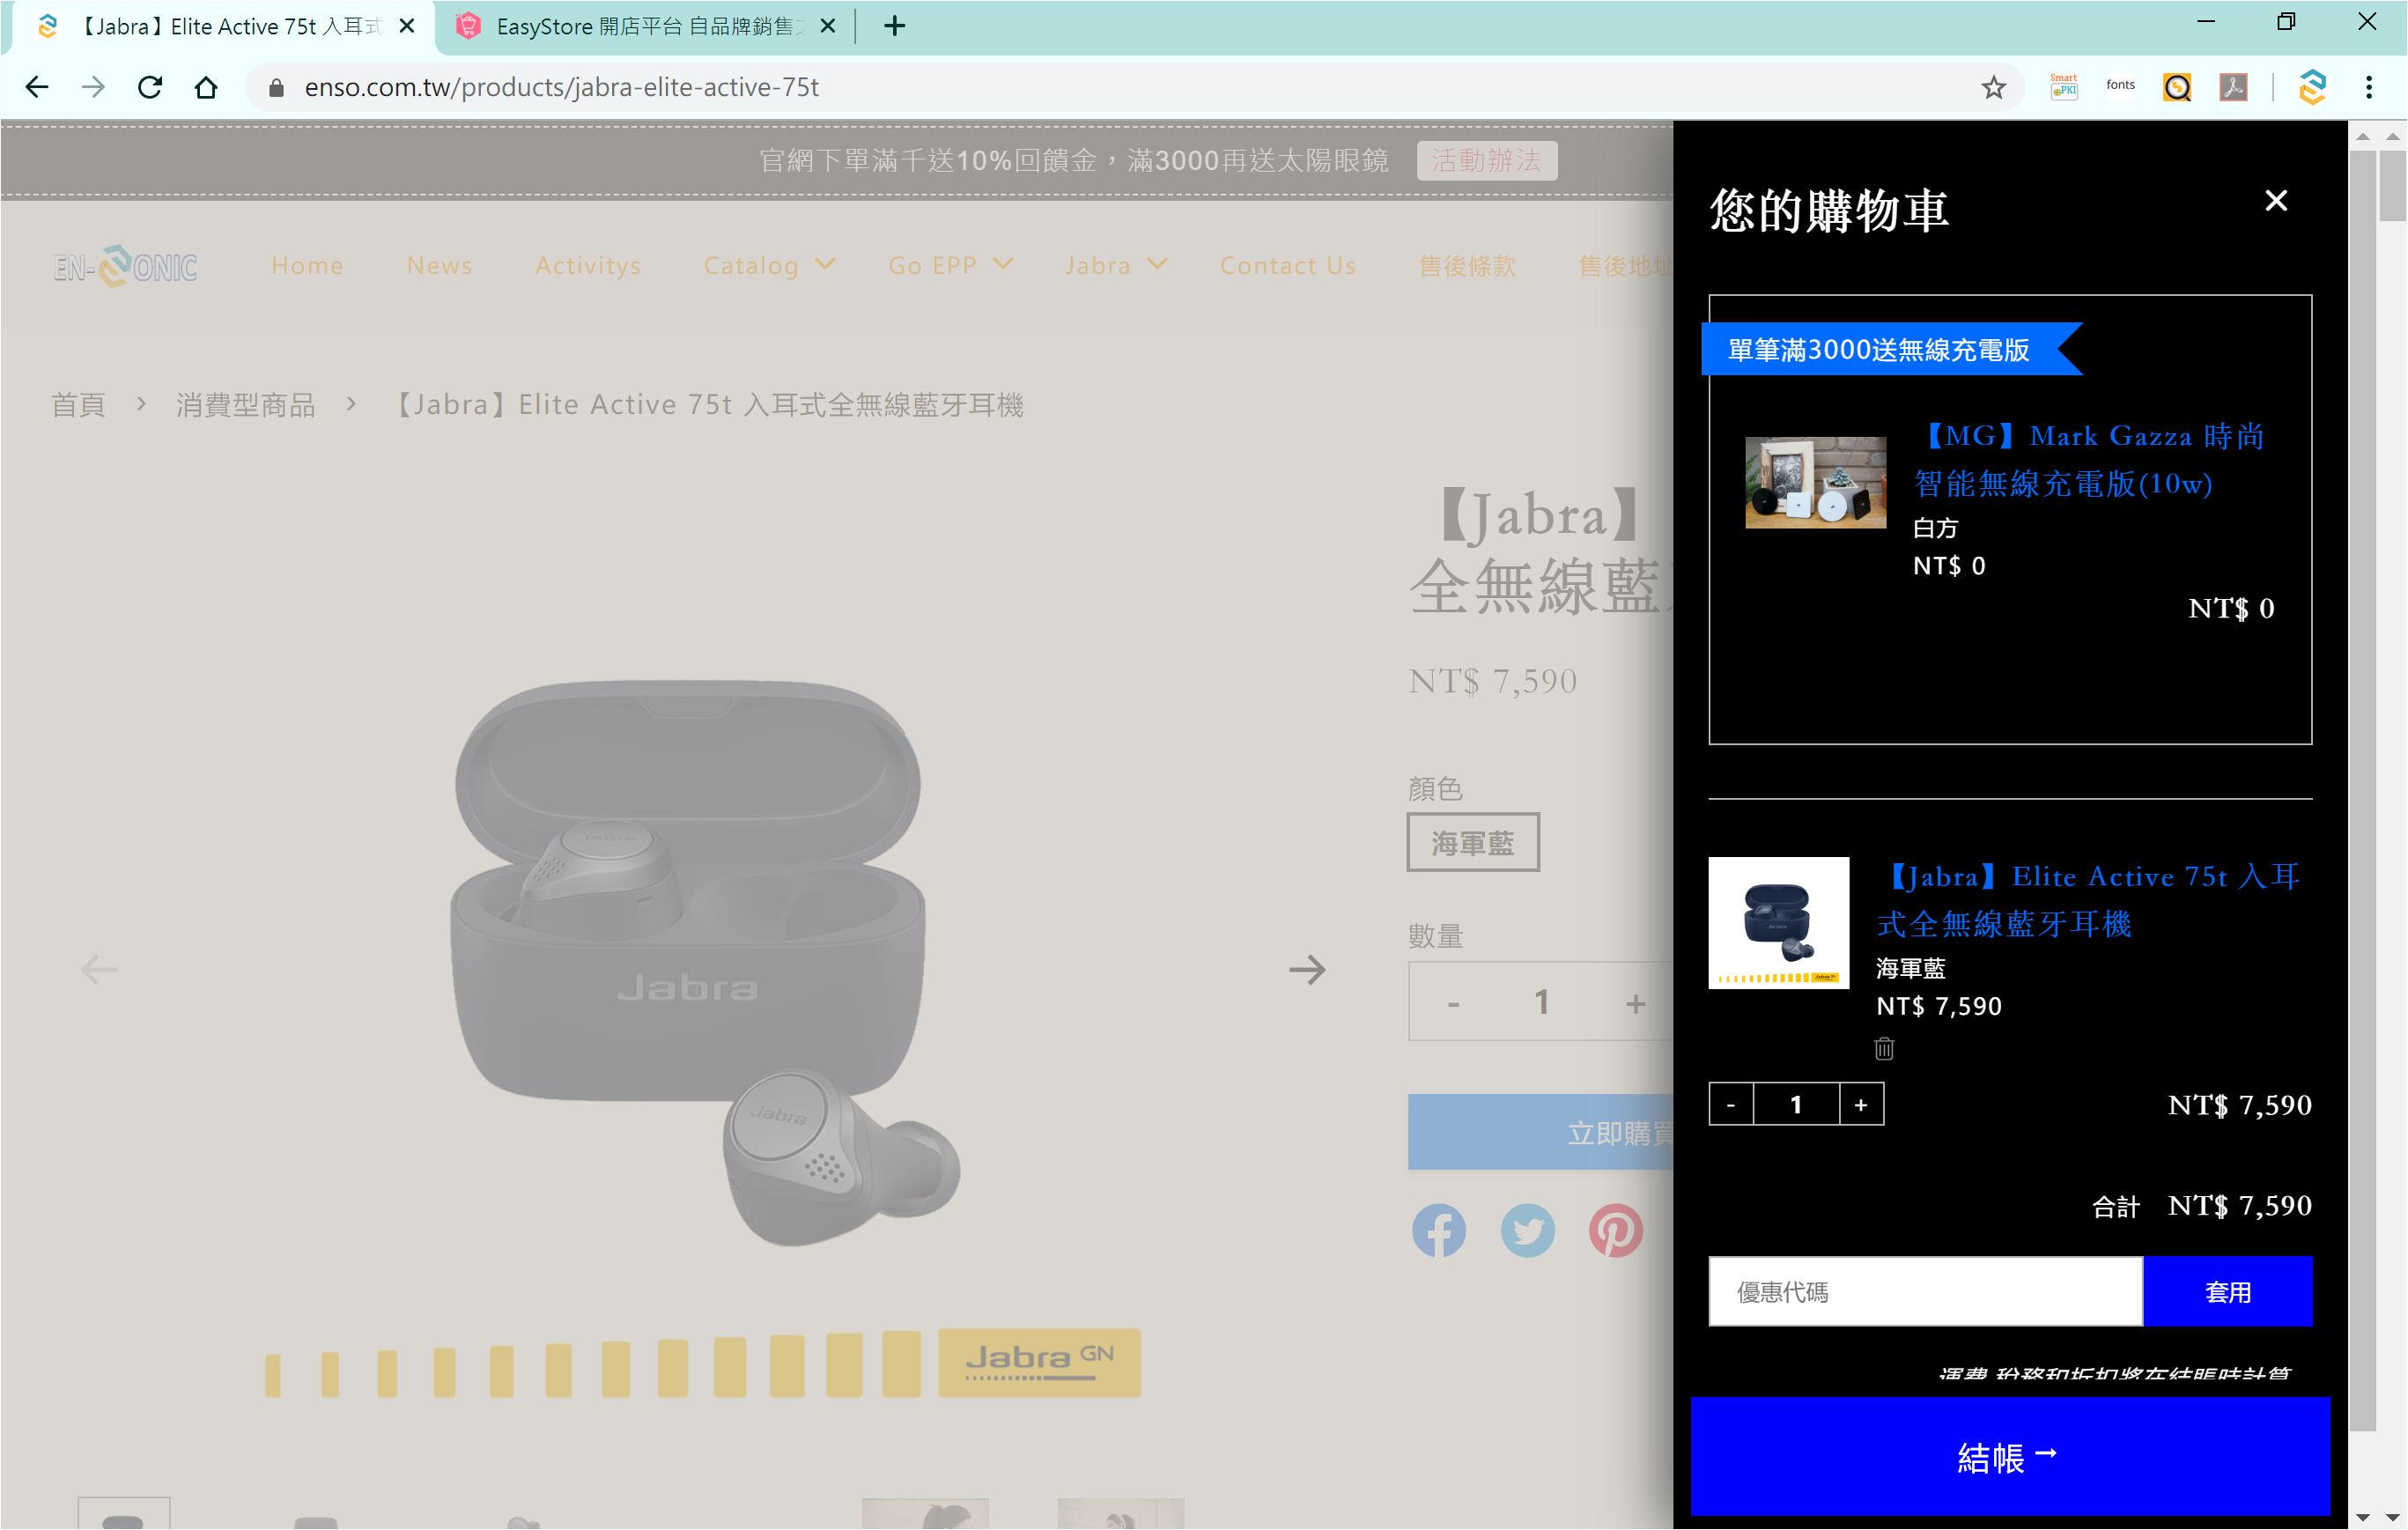Open the Home menu item
Image resolution: width=2408 pixels, height=1530 pixels.
(307, 266)
